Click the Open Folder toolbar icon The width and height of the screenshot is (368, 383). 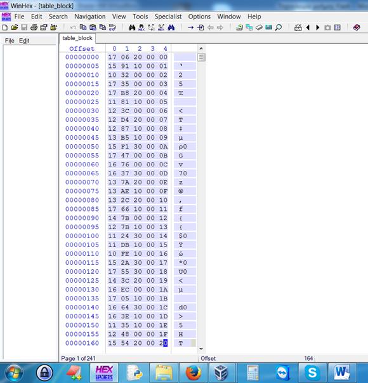point(53,27)
